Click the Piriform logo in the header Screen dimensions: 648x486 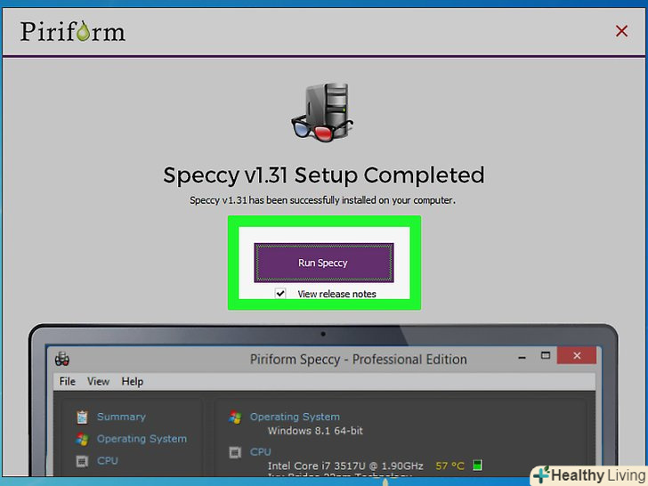pyautogui.click(x=73, y=31)
